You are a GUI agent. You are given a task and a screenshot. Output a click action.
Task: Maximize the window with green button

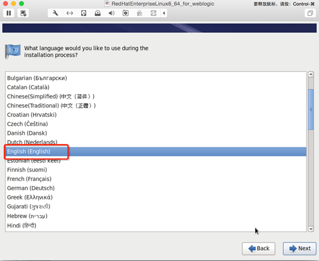click(x=21, y=3)
